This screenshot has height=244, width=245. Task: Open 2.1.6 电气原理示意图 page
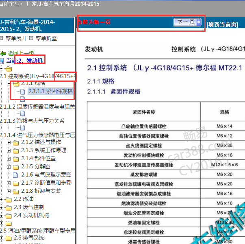(x=46, y=174)
